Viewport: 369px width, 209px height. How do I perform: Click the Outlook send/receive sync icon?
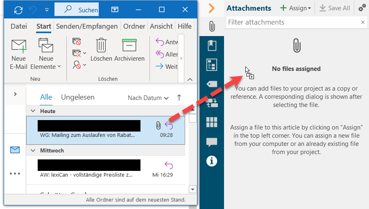click(18, 9)
